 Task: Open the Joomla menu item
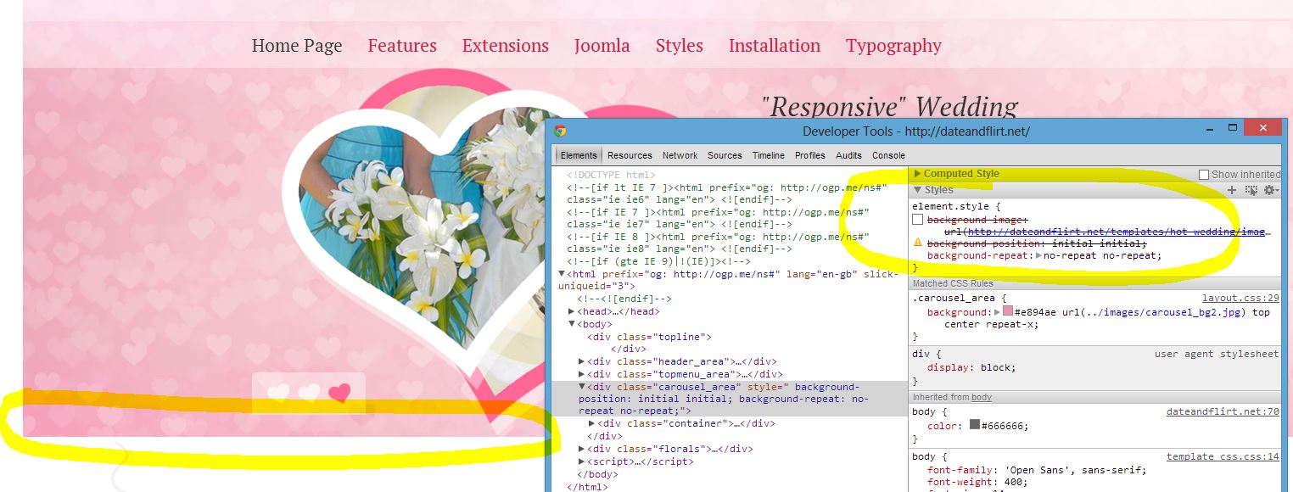(602, 46)
